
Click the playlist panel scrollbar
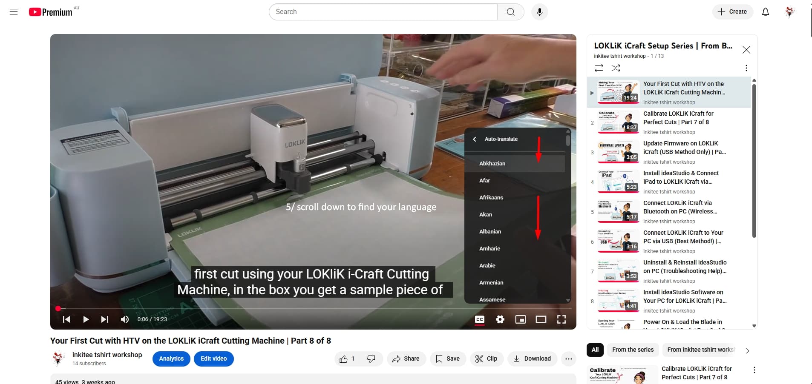[x=754, y=161]
